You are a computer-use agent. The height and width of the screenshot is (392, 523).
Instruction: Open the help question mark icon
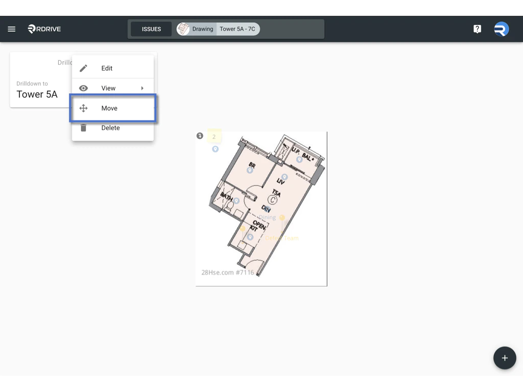[477, 29]
